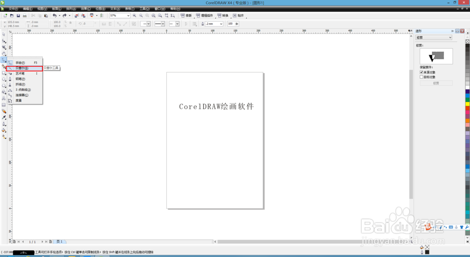Image resolution: width=470 pixels, height=257 pixels.
Task: Select the Pick tool in the toolbox
Action: point(4,34)
